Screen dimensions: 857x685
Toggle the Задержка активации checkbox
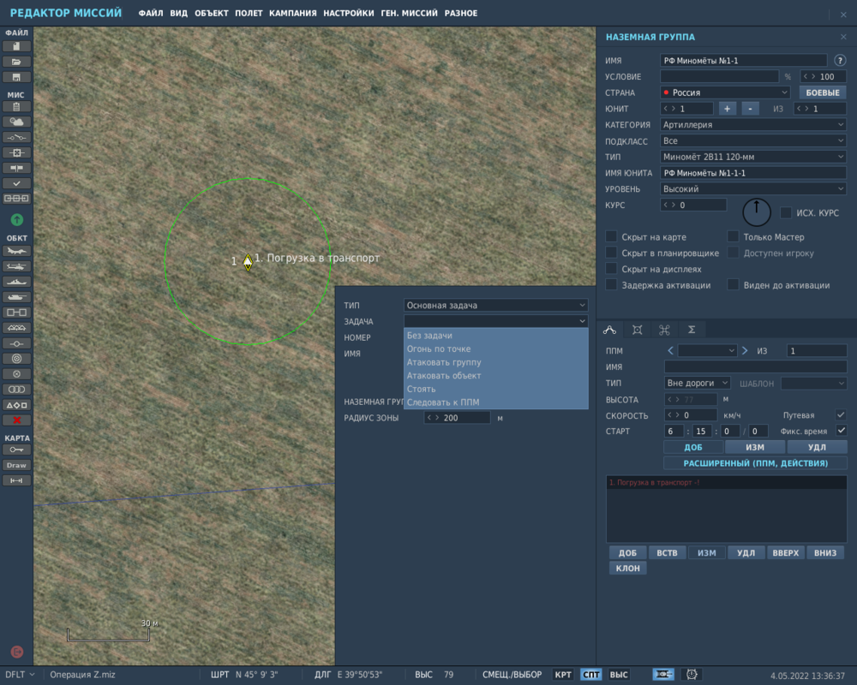[x=611, y=285]
